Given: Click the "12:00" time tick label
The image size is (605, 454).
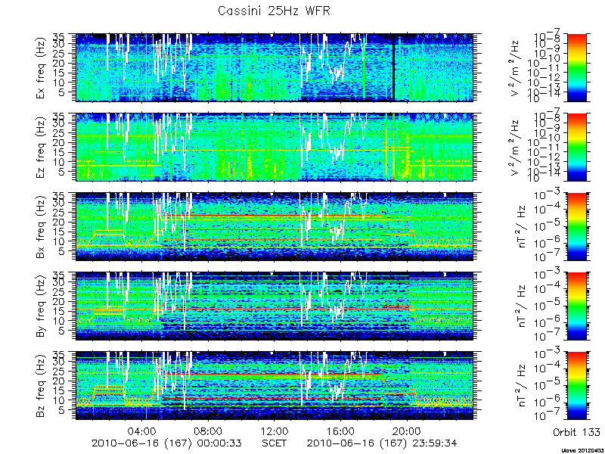Looking at the screenshot, I should (275, 431).
